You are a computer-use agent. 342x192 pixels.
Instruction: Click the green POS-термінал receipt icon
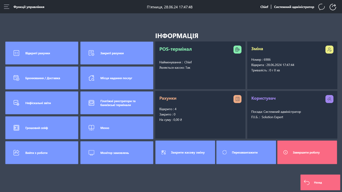coord(237,49)
